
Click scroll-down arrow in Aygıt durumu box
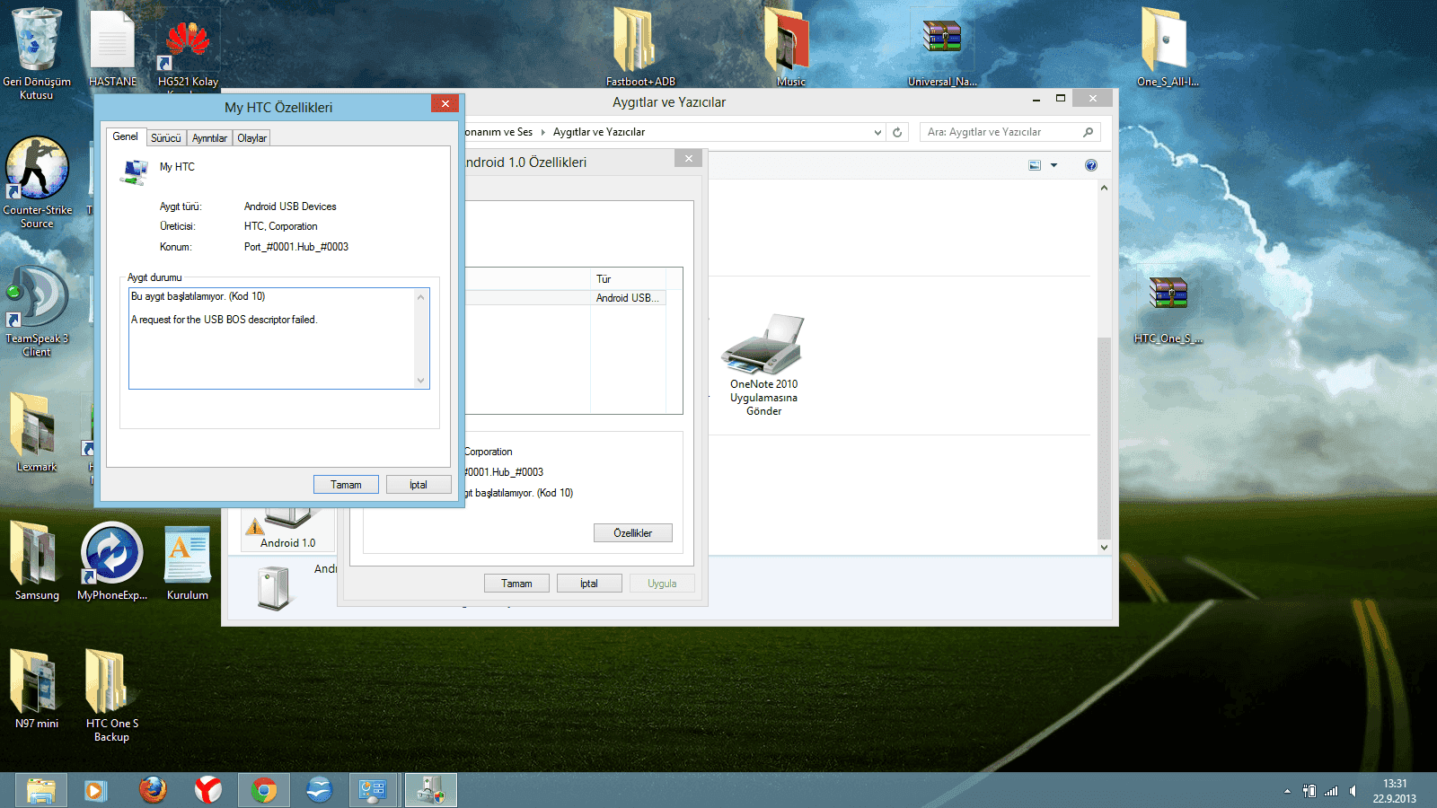pyautogui.click(x=420, y=381)
